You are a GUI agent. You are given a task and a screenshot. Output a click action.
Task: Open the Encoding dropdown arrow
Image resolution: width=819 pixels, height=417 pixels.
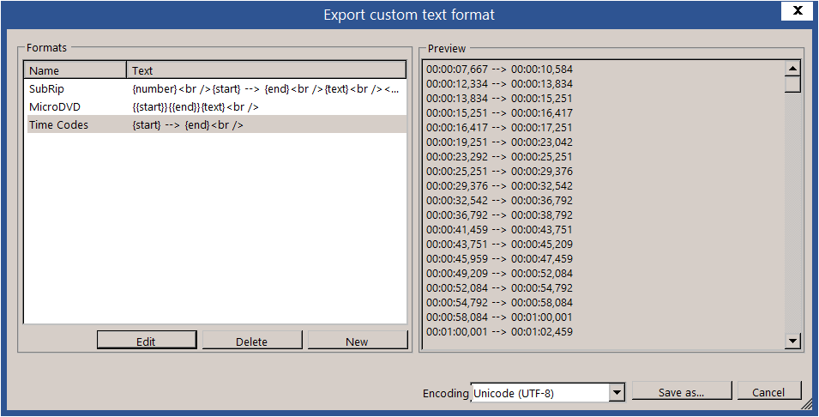616,393
